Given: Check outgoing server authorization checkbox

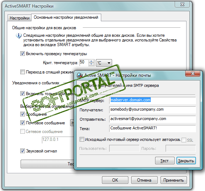Looking at the screenshot, I should coord(82,139).
